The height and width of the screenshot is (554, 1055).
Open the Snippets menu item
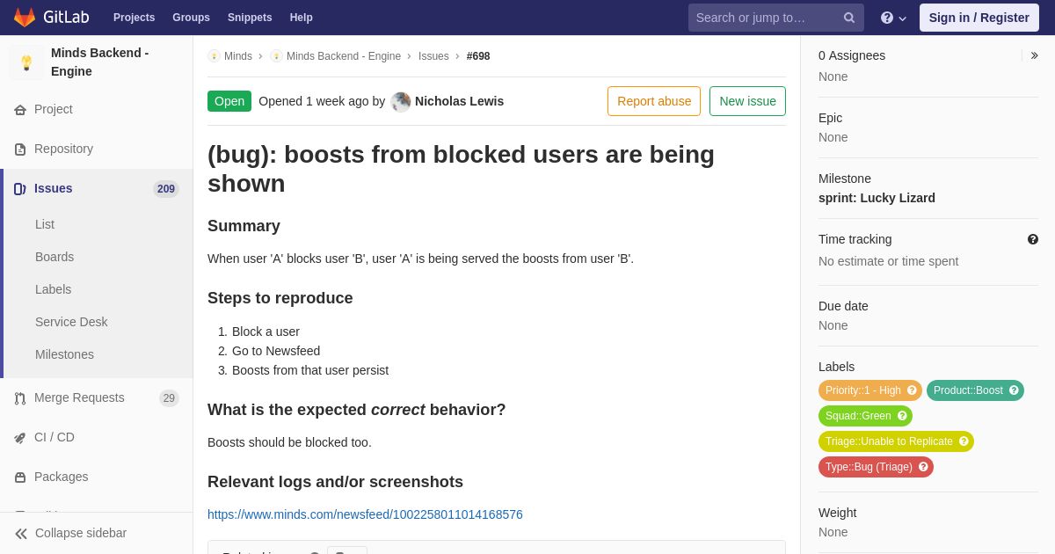pos(250,18)
